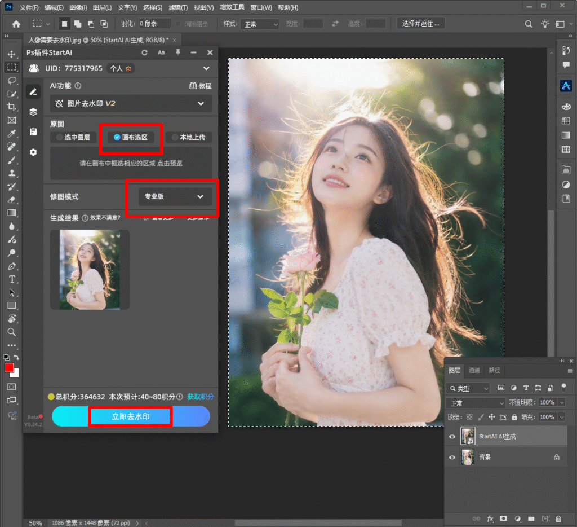Viewport: 577px width, 527px height.
Task: Click the 效果不满意? link
Action: tap(105, 218)
